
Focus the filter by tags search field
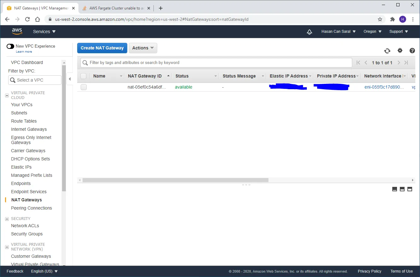(216, 63)
